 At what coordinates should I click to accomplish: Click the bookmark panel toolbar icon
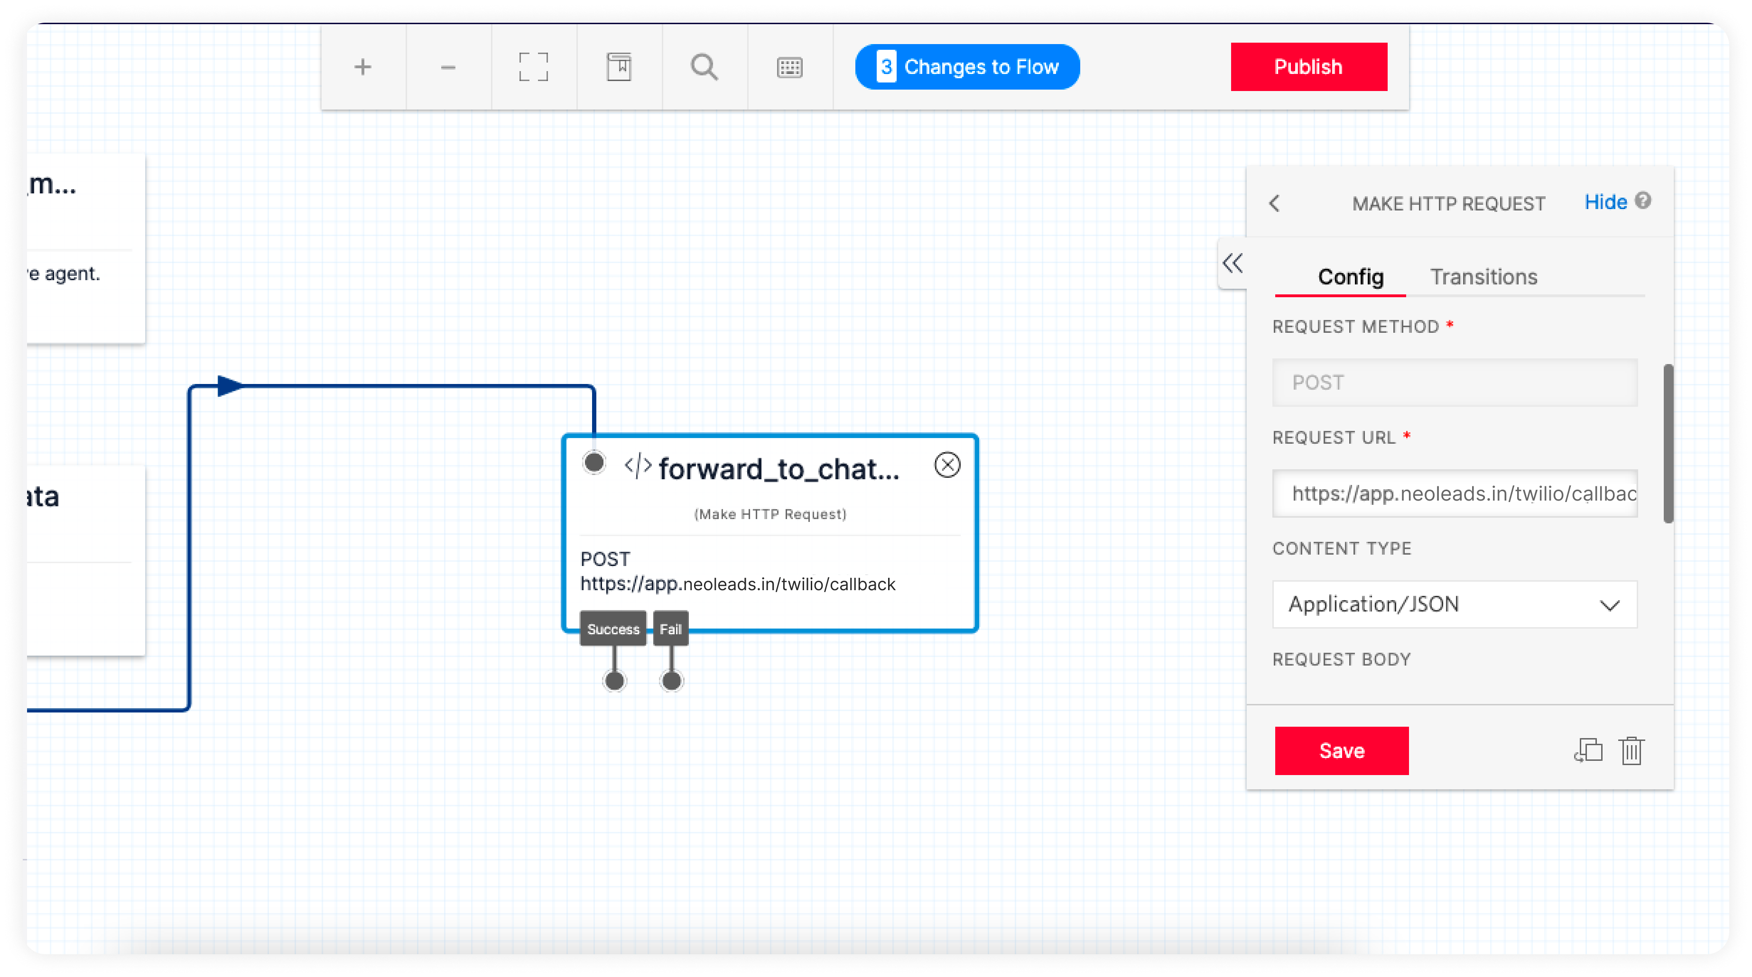618,66
